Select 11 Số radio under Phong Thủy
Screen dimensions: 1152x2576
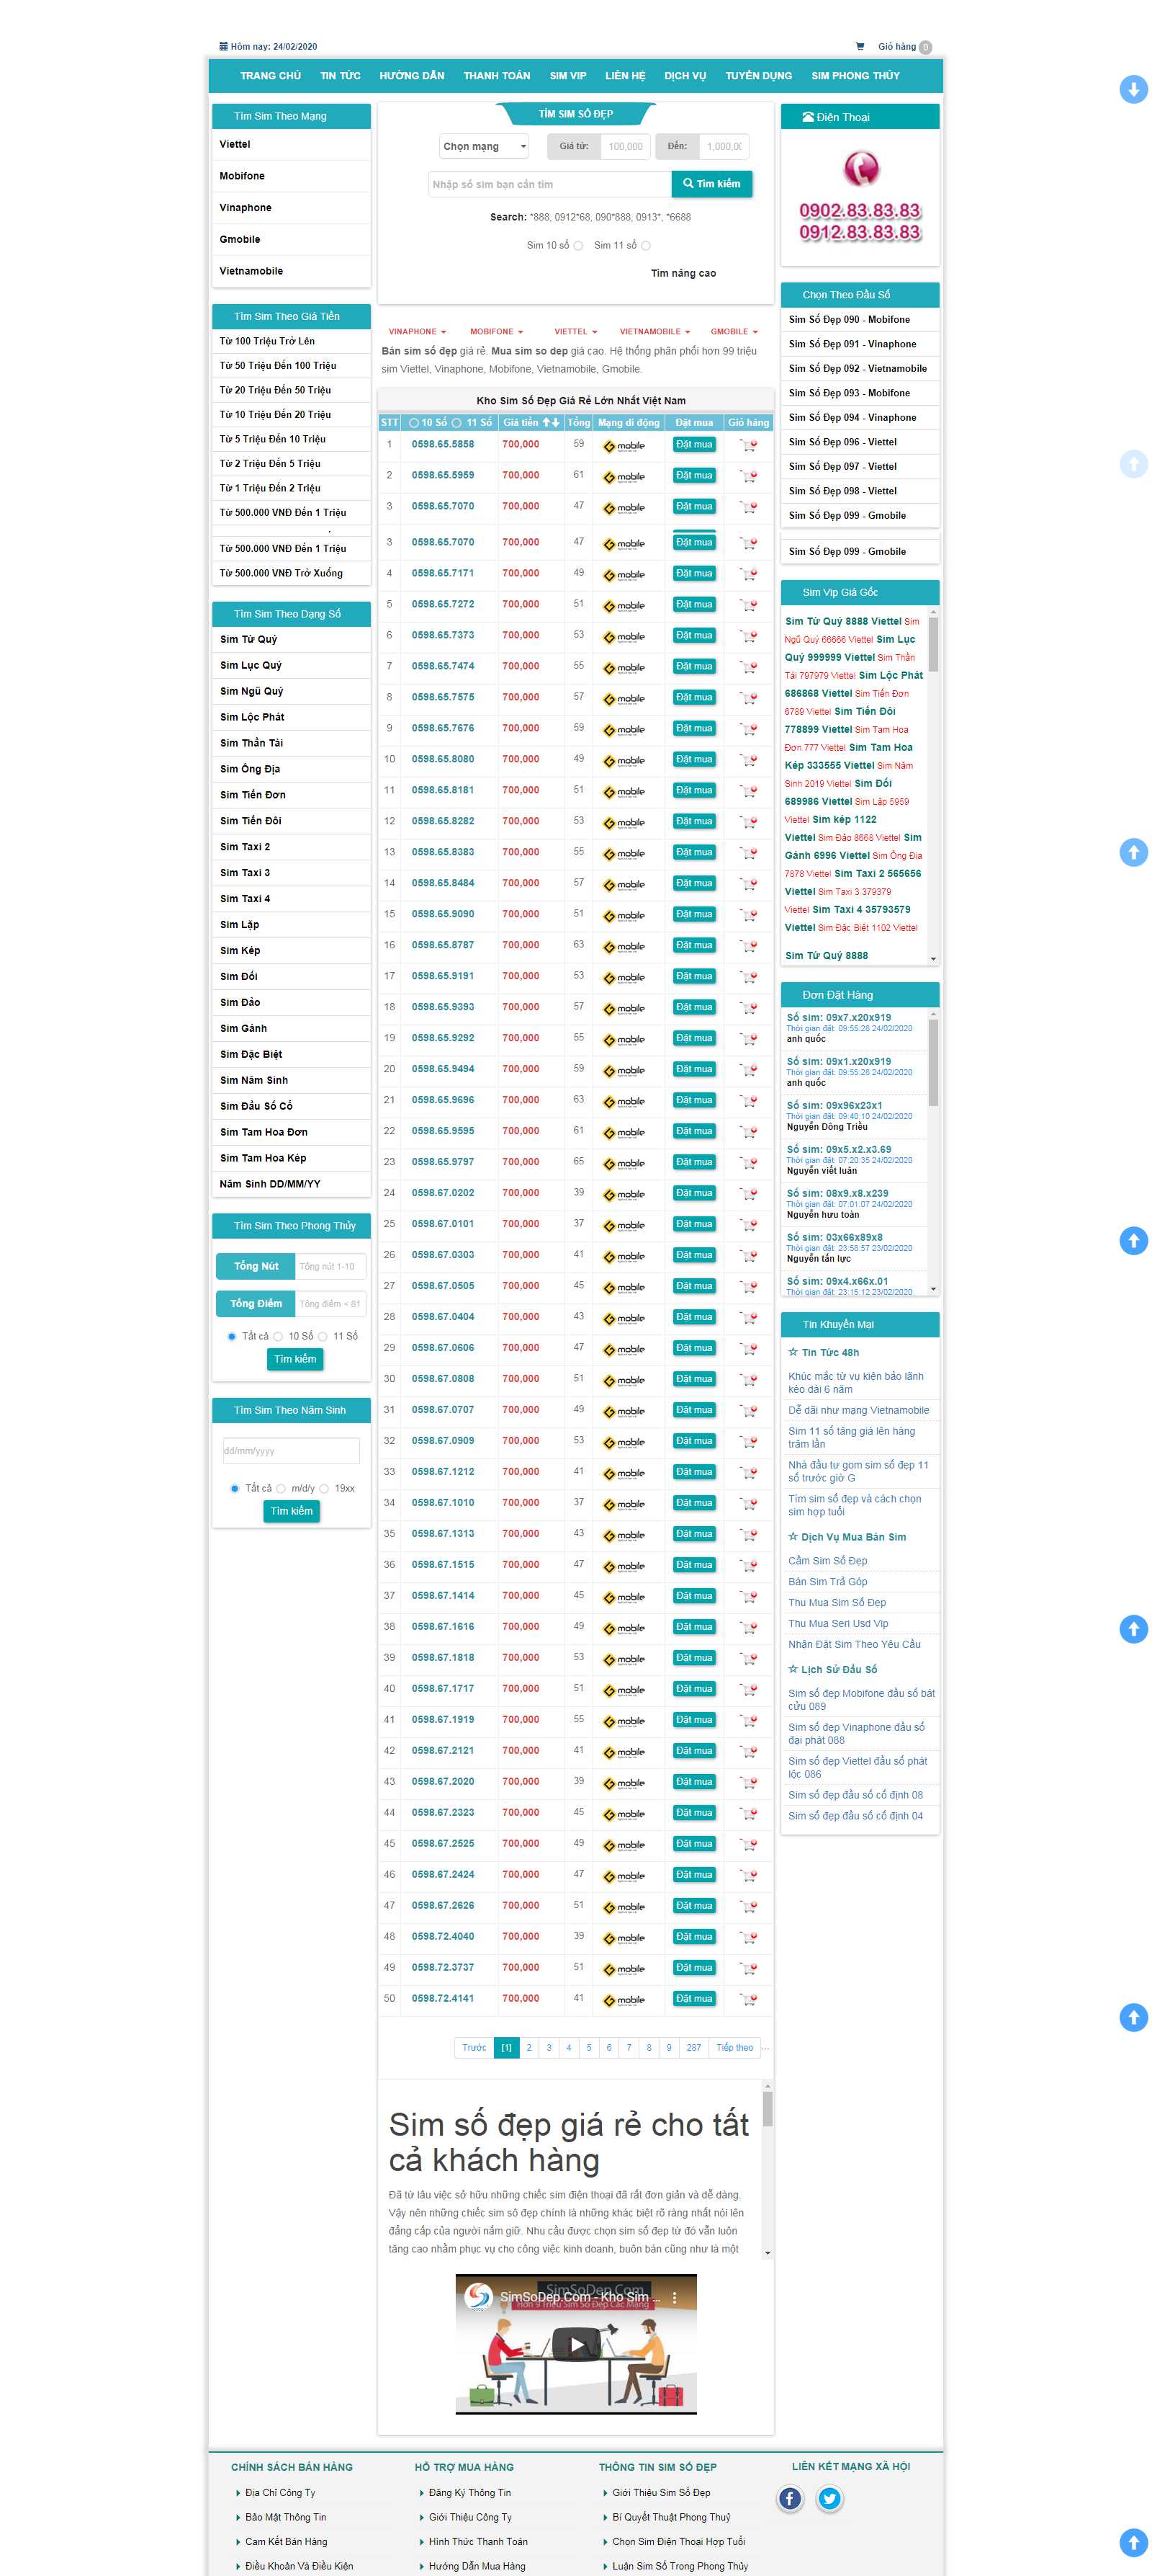[x=323, y=1337]
